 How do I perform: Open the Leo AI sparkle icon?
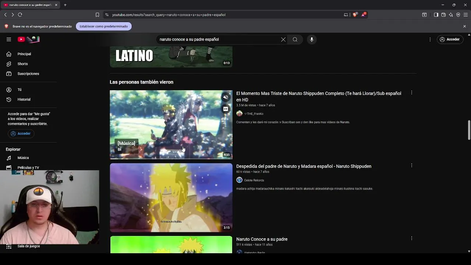451,15
